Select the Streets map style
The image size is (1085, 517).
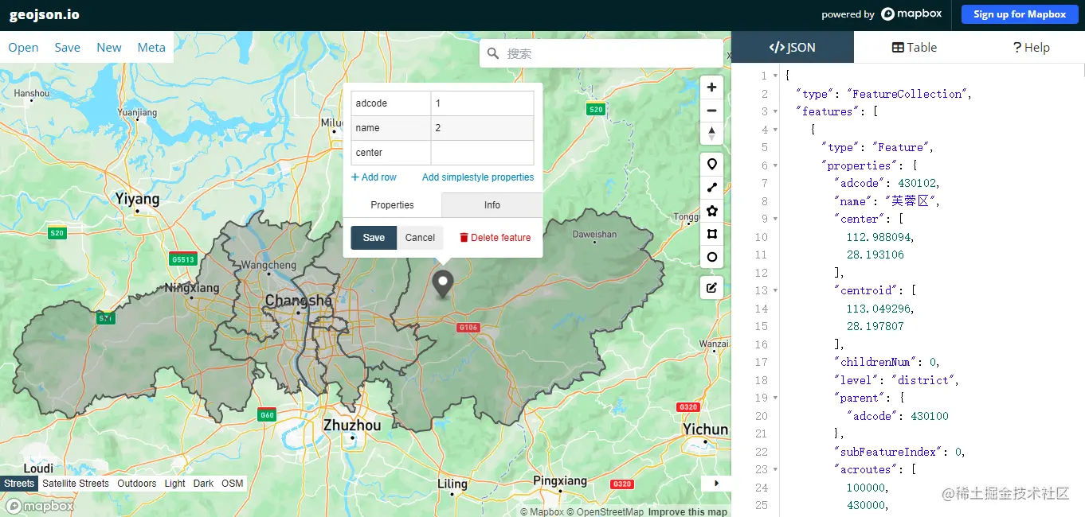pos(19,484)
